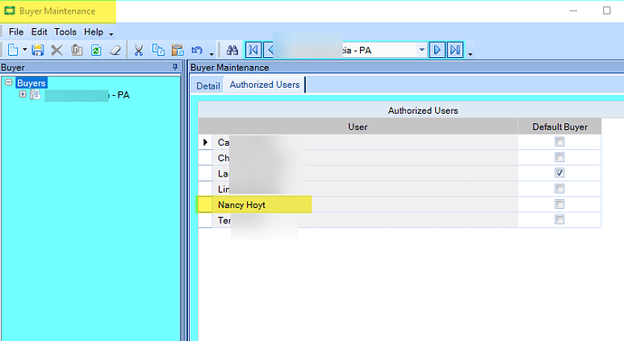The height and width of the screenshot is (341, 624).
Task: Select the Nancy Hoyt user row
Action: pos(358,204)
